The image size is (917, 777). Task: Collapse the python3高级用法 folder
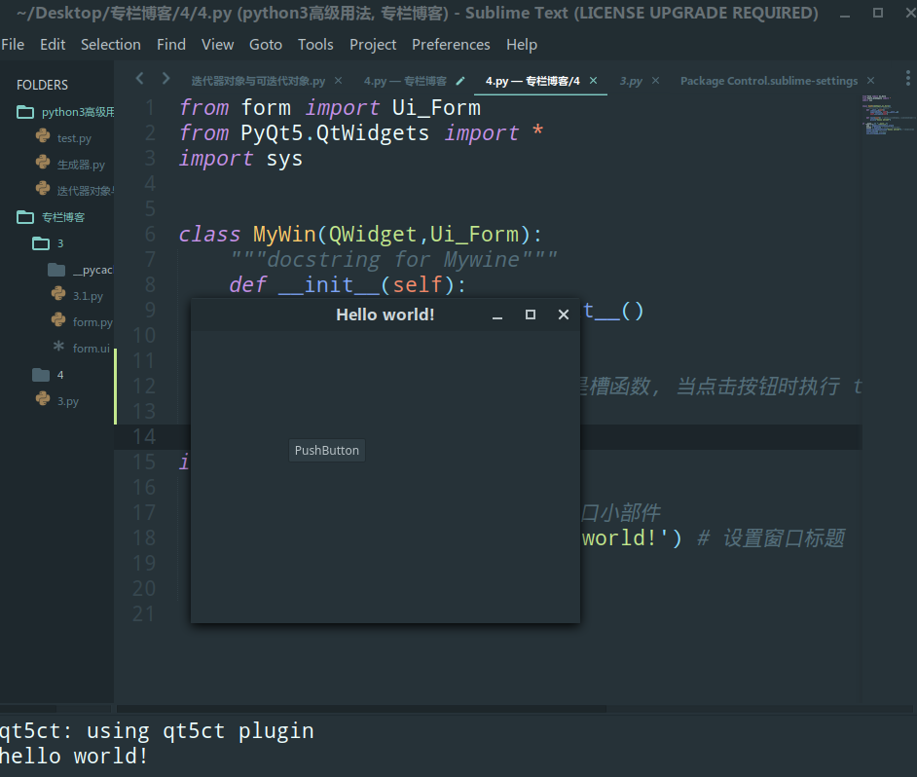[25, 112]
